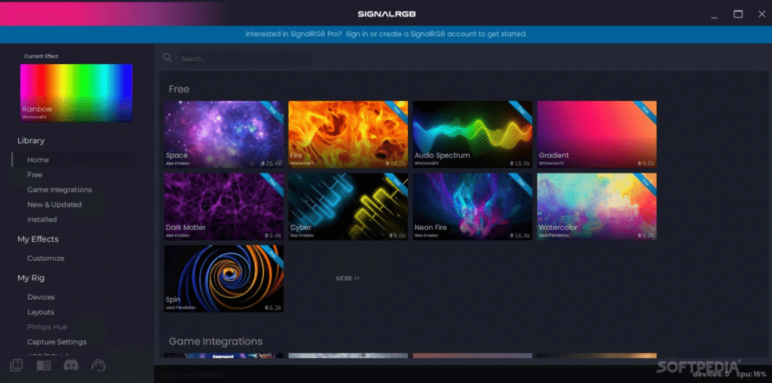Open Customize under My Effects
Screen dimensions: 772x383
point(46,259)
